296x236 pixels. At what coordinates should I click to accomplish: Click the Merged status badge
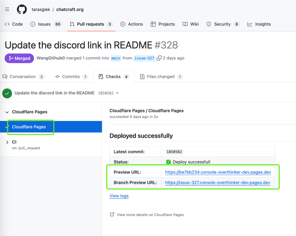point(19,58)
